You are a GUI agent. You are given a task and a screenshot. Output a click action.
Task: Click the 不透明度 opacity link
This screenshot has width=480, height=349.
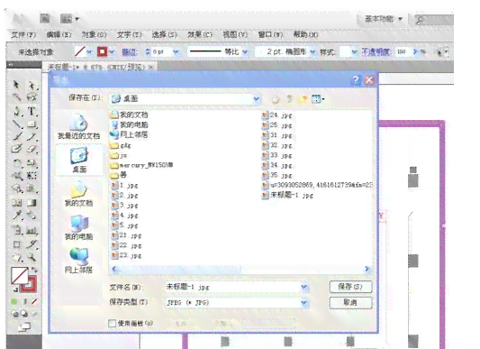coord(376,52)
